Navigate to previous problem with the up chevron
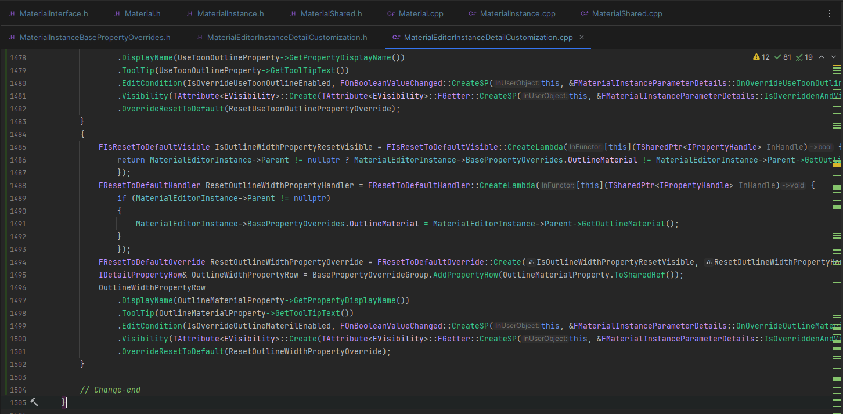The image size is (843, 414). tap(822, 56)
